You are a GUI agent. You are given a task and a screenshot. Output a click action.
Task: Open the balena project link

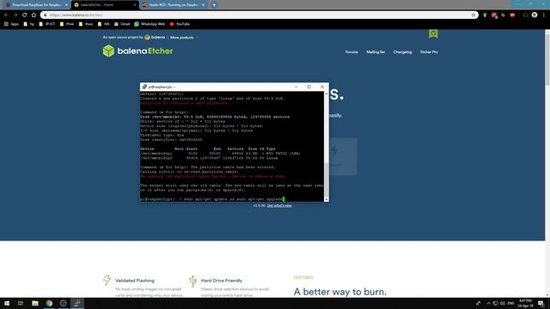tap(155, 37)
